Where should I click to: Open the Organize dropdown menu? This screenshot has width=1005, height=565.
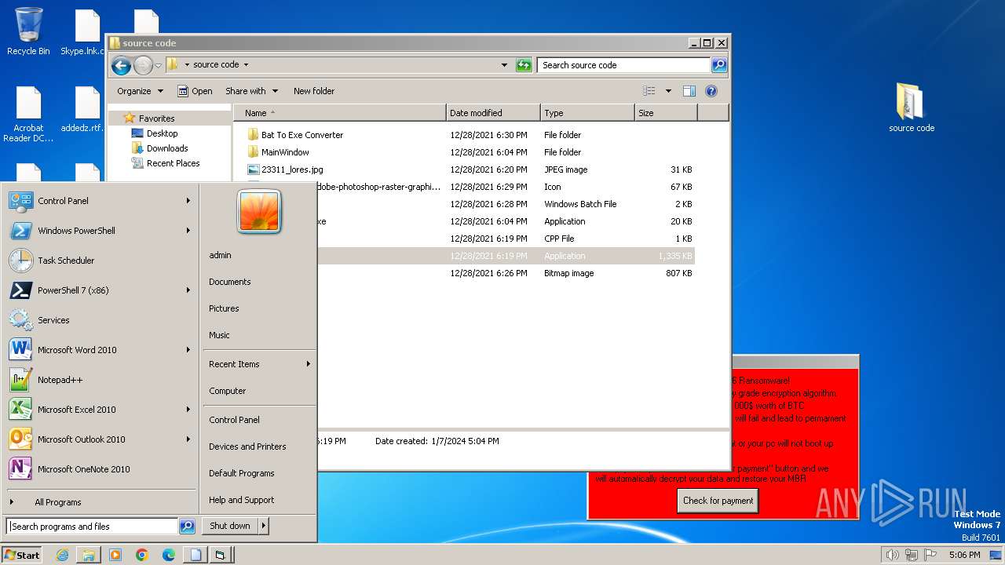(x=140, y=91)
